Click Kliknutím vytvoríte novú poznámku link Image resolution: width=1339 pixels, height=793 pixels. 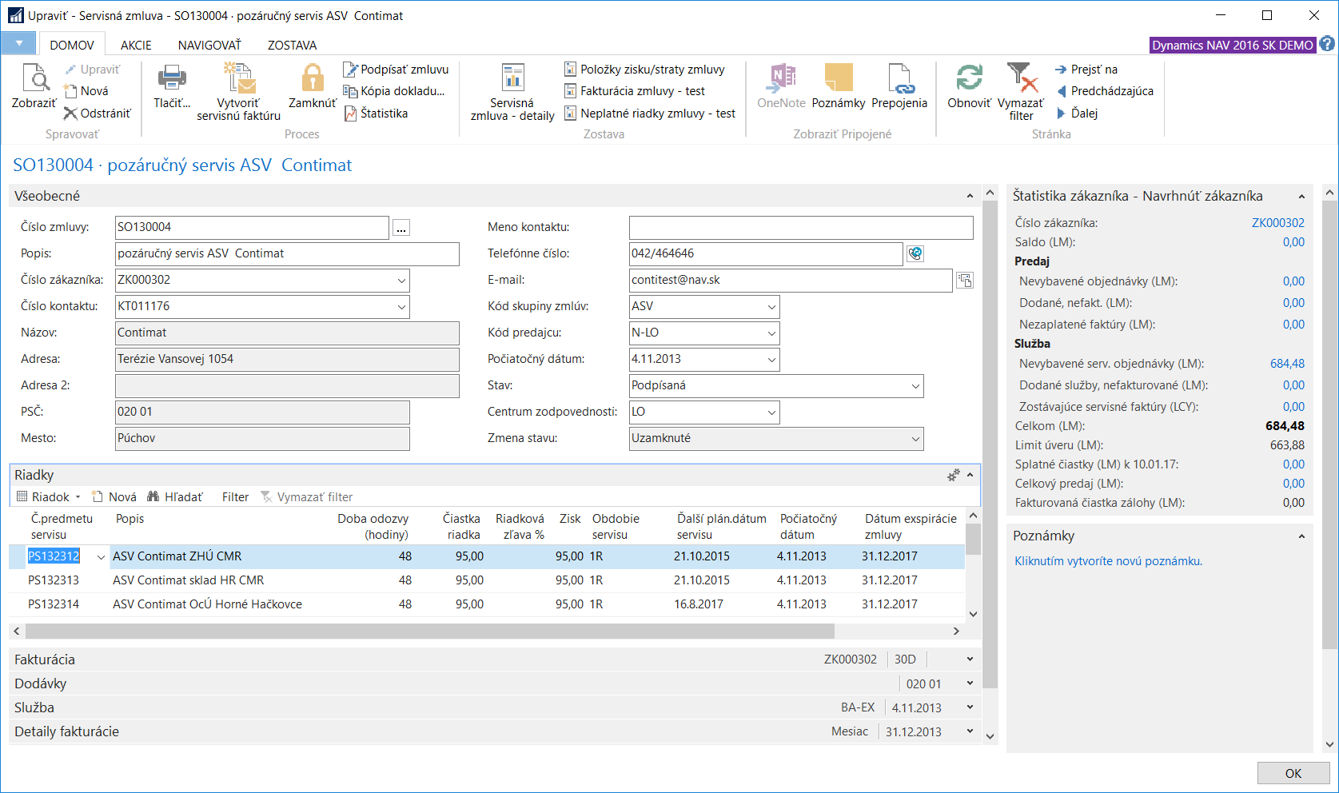tap(1108, 561)
